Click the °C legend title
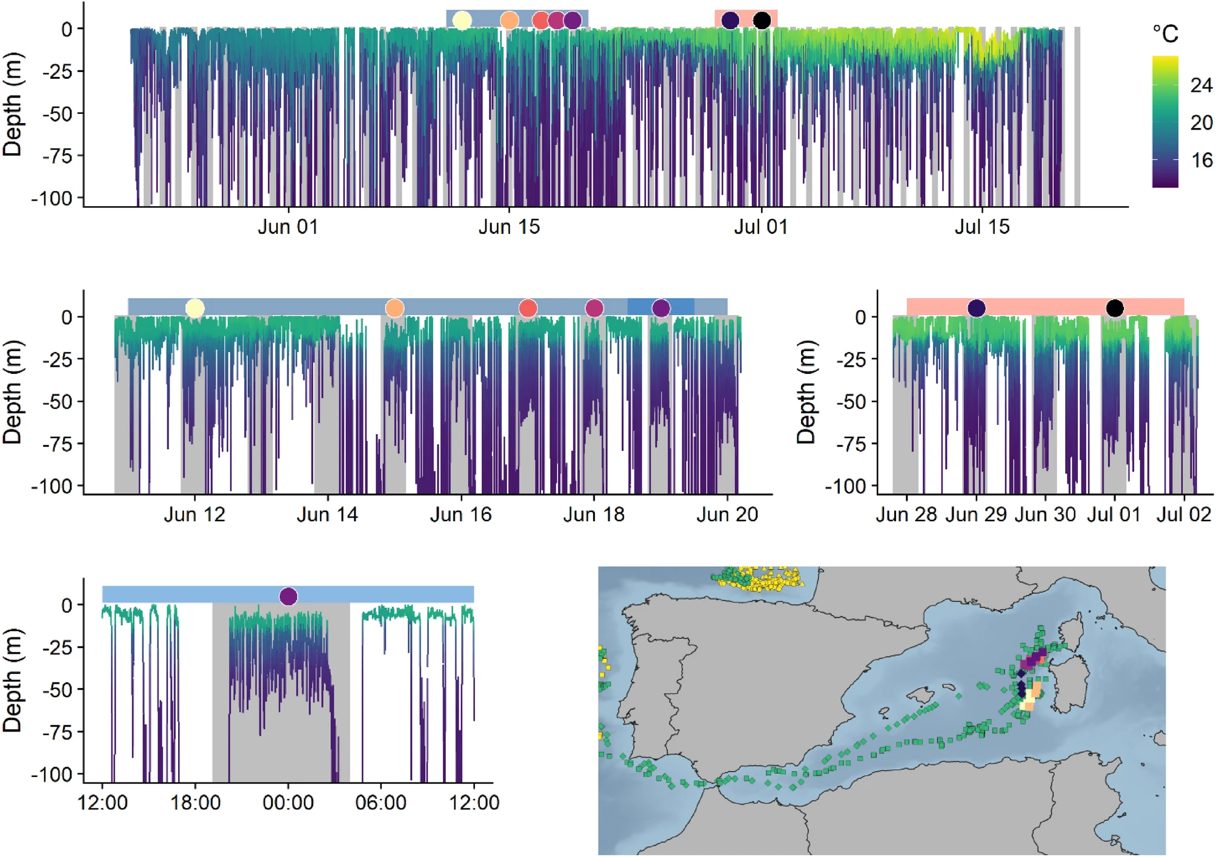Viewport: 1216px width, 857px height. point(1165,33)
